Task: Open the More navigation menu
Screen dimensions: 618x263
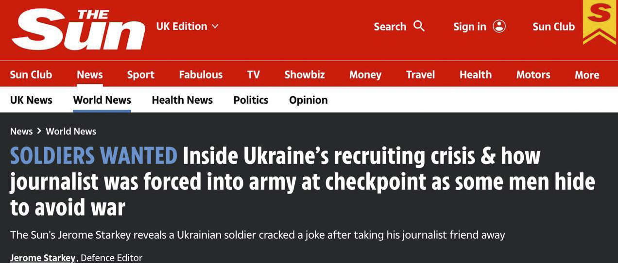Action: pyautogui.click(x=586, y=75)
